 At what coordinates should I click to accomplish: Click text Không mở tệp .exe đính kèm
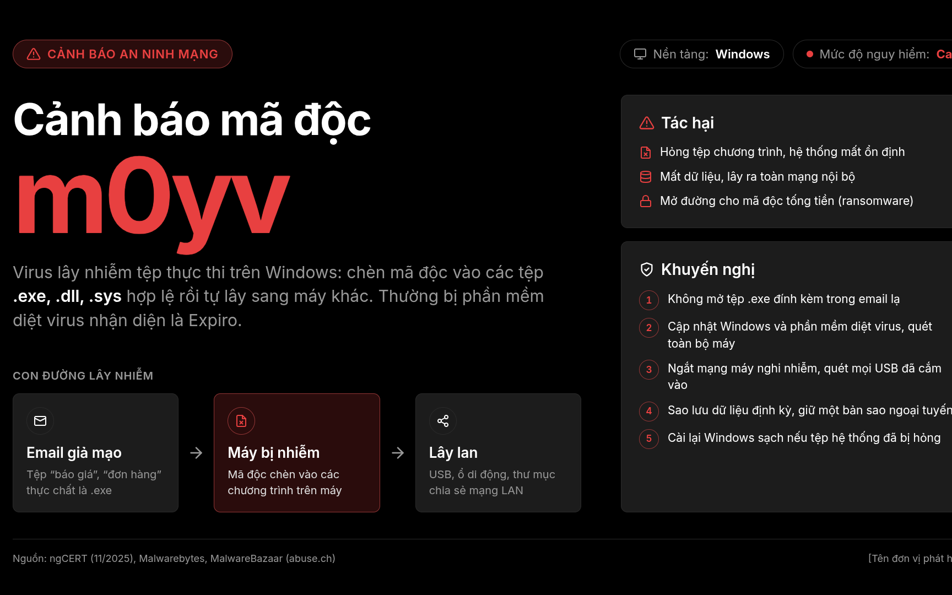(x=783, y=299)
